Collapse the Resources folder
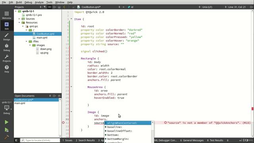The width and height of the screenshot is (254, 143). pos(19,23)
